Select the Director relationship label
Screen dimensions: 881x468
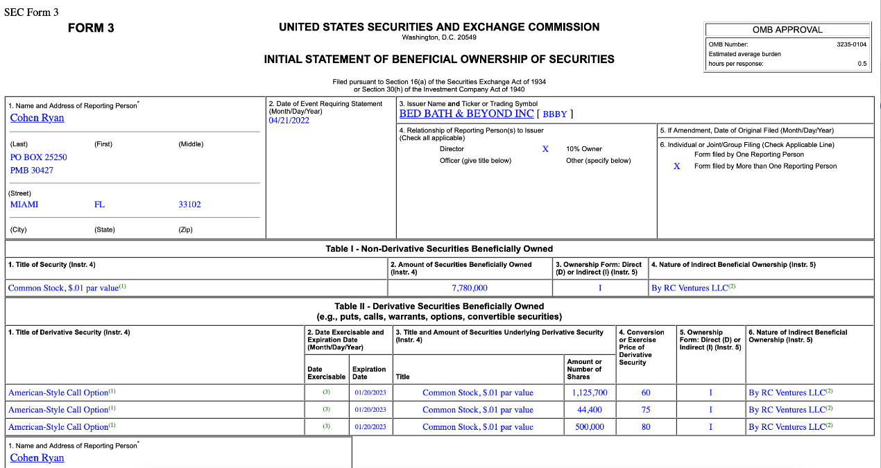(x=452, y=149)
